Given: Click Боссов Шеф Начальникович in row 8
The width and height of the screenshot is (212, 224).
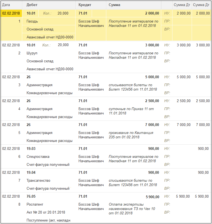Looking at the screenshot, I should [x=91, y=207].
